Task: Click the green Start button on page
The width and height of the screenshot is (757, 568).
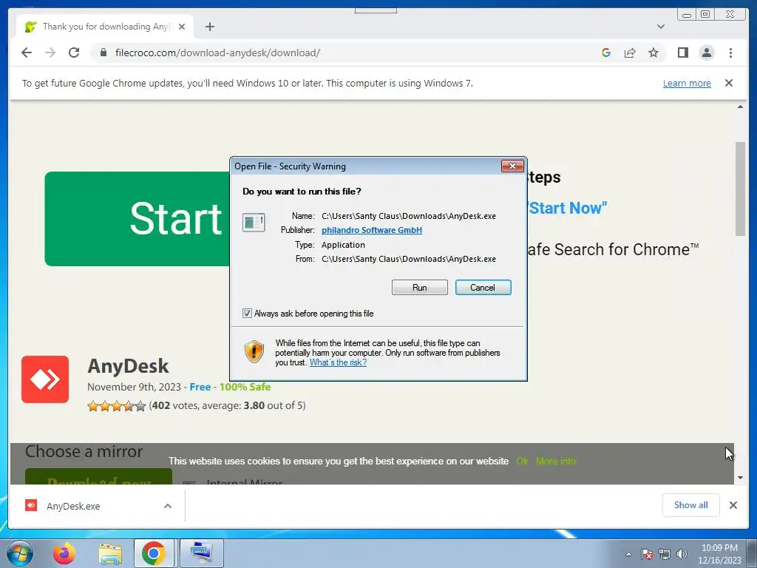Action: tap(137, 219)
